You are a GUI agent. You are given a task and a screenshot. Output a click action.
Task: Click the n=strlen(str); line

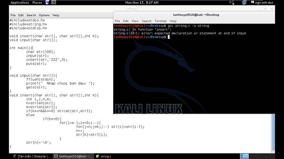click(x=41, y=103)
